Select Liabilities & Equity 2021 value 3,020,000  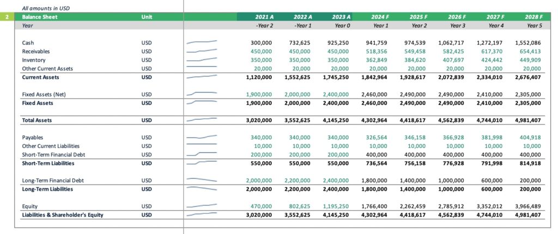[259, 215]
